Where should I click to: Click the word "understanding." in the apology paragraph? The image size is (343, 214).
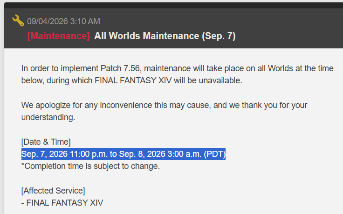pos(48,118)
